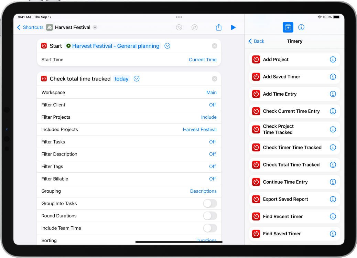Go Back from Timery actions list
The image size is (357, 258).
(x=256, y=41)
